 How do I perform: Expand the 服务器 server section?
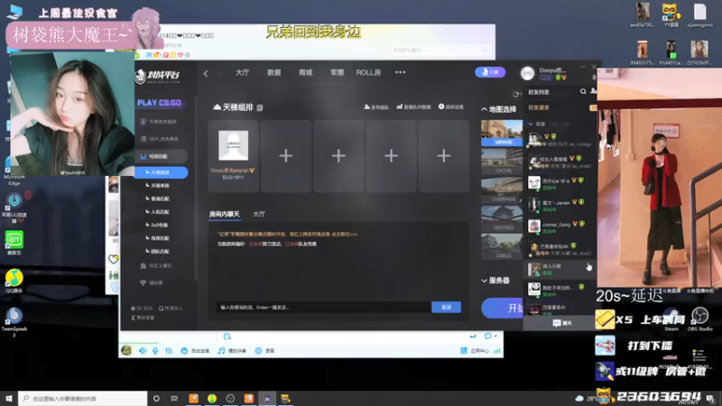click(x=495, y=281)
